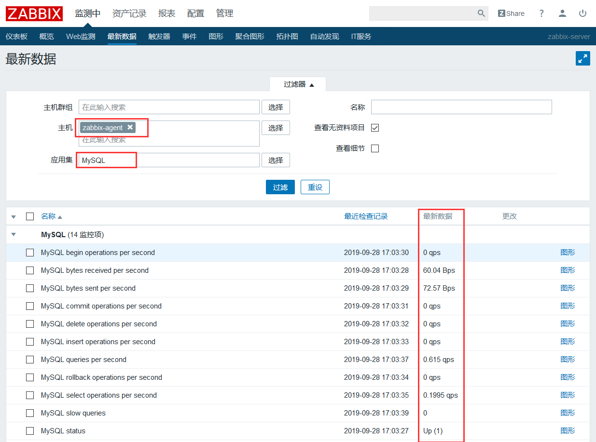
Task: Check the 'MySQL bytes sent per second' row
Action: [30, 288]
